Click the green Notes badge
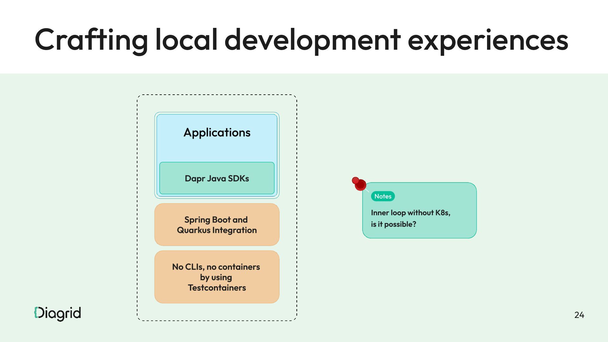Image resolution: width=608 pixels, height=342 pixels. tap(383, 196)
